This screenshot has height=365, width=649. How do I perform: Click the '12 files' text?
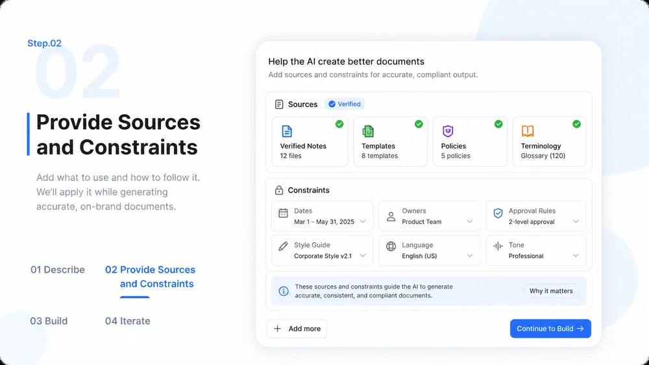click(291, 156)
